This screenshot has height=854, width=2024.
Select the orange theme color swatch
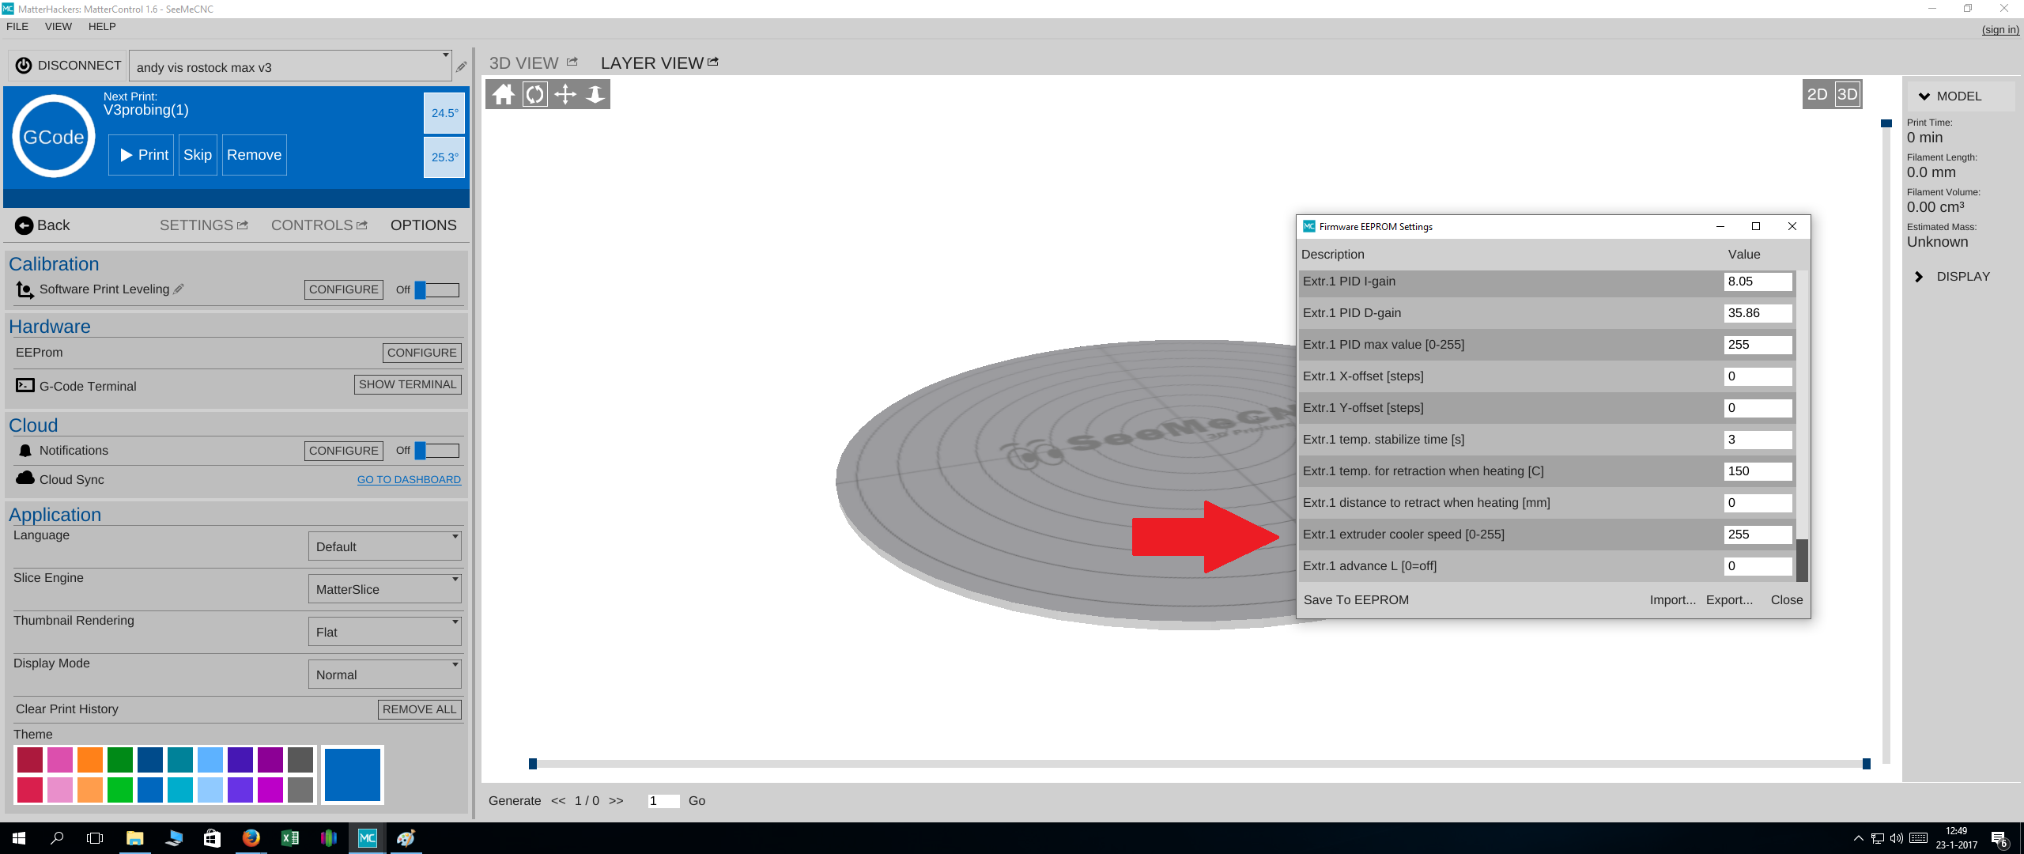90,760
